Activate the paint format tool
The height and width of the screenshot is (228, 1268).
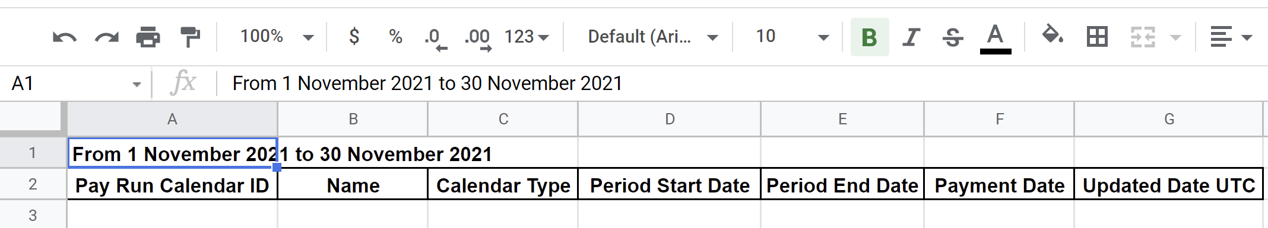click(190, 37)
